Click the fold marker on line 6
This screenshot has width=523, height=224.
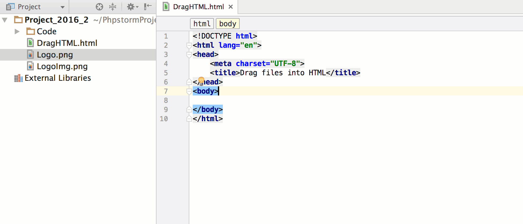pyautogui.click(x=189, y=82)
